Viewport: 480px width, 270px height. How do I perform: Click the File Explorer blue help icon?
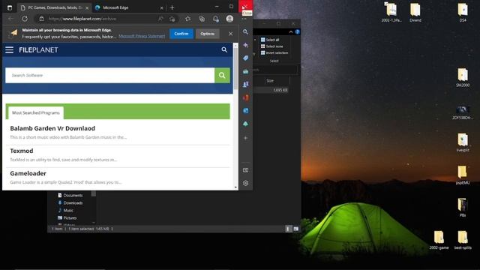[x=297, y=31]
